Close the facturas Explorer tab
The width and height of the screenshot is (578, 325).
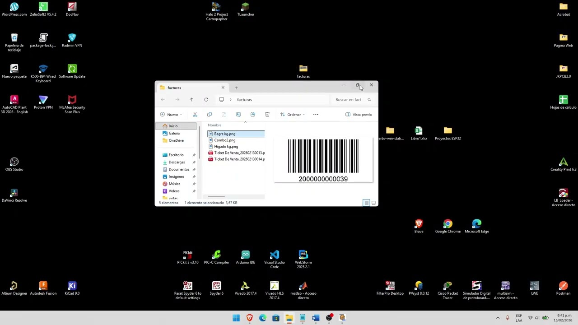coord(223,88)
